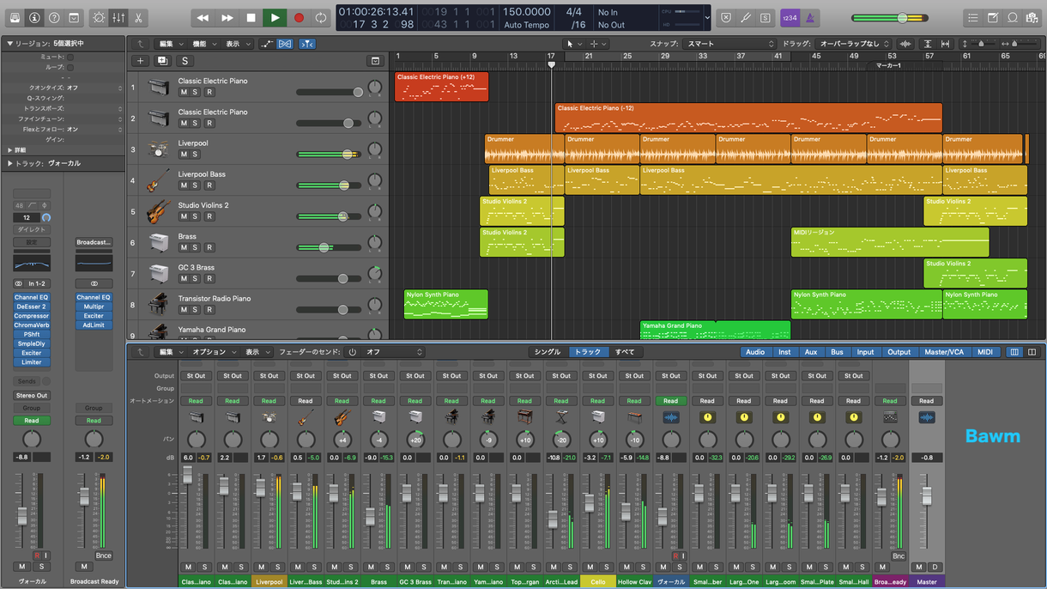Toggle the global Solo S button in track header
The width and height of the screenshot is (1047, 589).
pyautogui.click(x=185, y=61)
